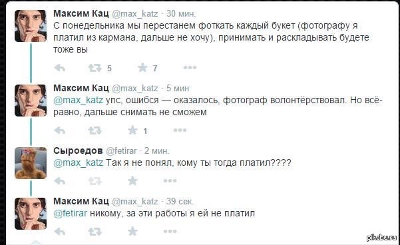400x245 pixels.
Task: Retweet the 'упс, ошибся' tweet
Action: (95, 130)
